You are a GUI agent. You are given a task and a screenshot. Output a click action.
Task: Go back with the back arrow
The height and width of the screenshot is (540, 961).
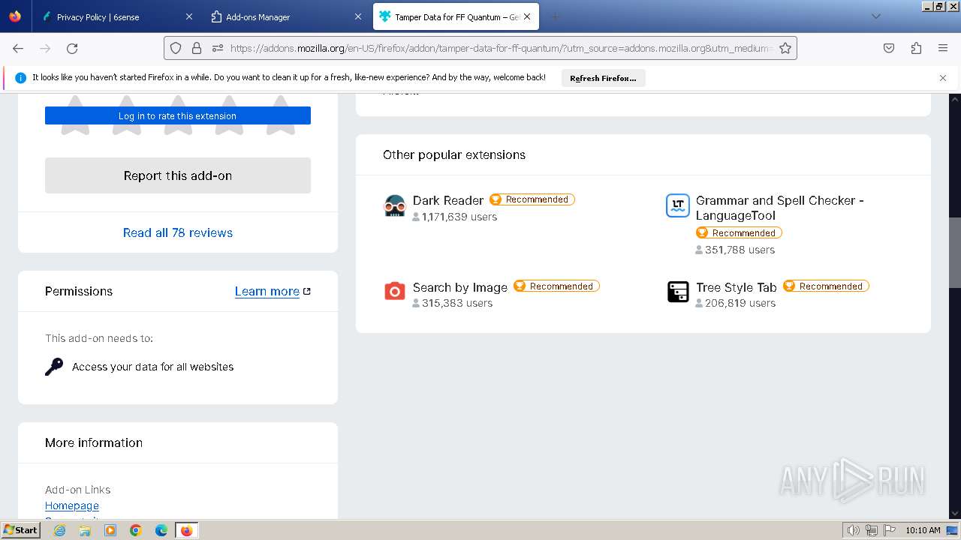click(18, 48)
